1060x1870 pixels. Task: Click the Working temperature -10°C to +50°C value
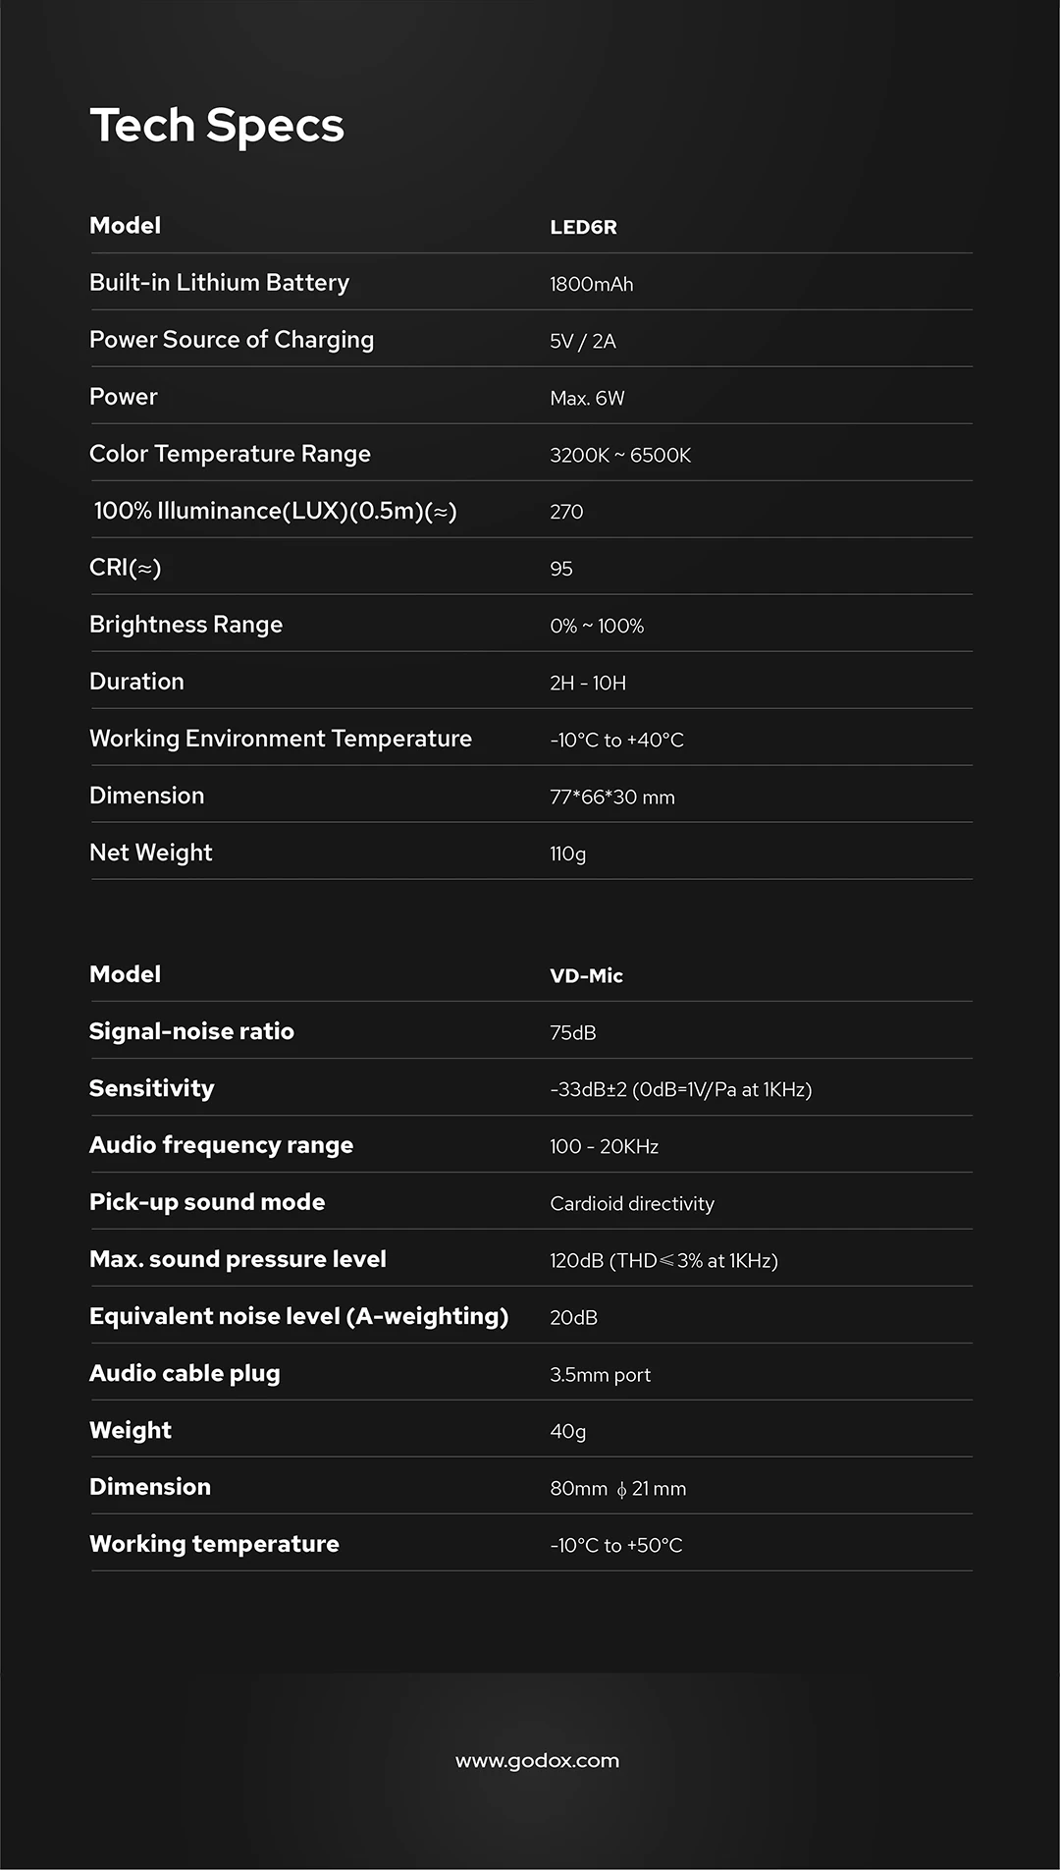click(616, 1545)
